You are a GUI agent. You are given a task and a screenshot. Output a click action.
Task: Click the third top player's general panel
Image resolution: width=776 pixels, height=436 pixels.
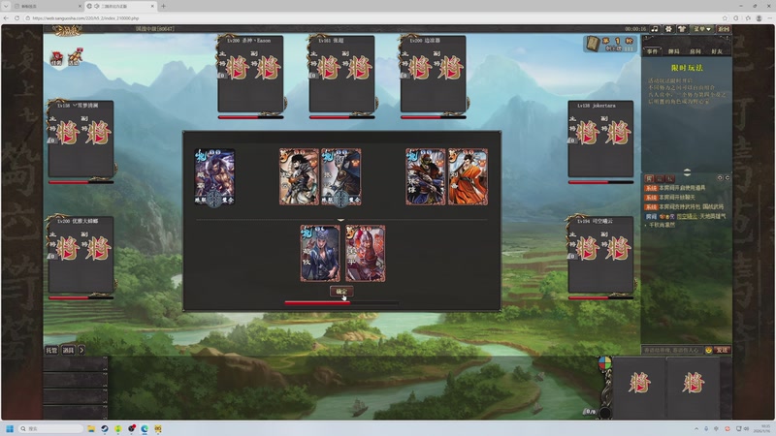point(433,75)
